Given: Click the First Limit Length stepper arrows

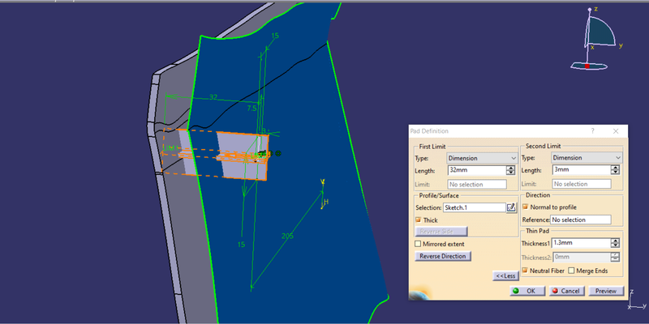Looking at the screenshot, I should [511, 170].
